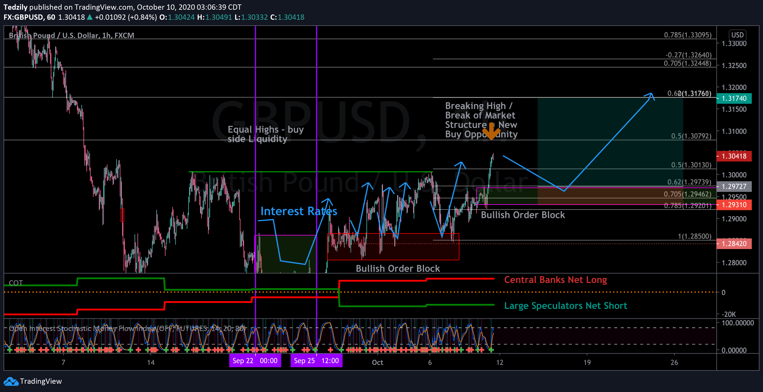The width and height of the screenshot is (763, 392).
Task: Click the open value O:1.30424 in header
Action: tap(177, 17)
